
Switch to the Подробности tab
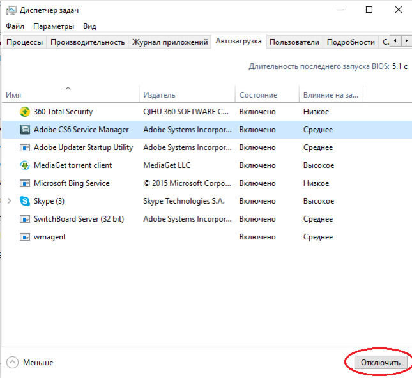tap(351, 42)
